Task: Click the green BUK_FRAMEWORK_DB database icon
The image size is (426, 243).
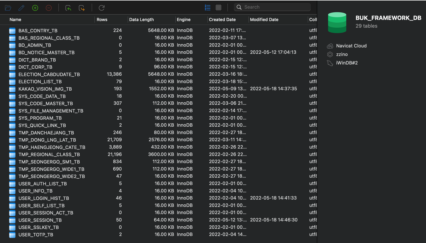Action: [337, 23]
